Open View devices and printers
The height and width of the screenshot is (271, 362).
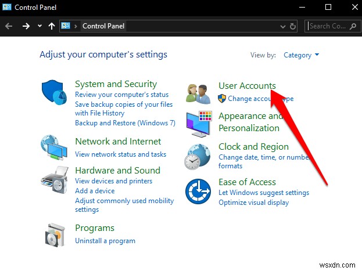(x=113, y=181)
